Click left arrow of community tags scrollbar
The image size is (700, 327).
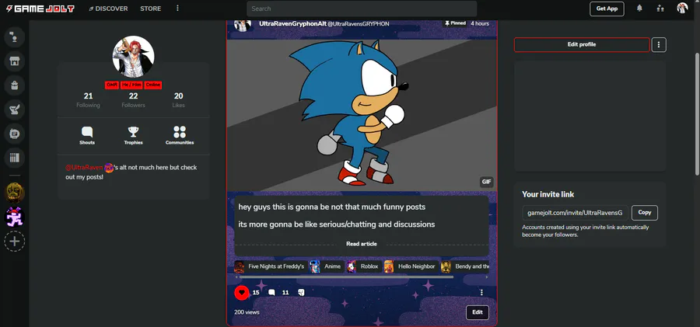[236, 277]
